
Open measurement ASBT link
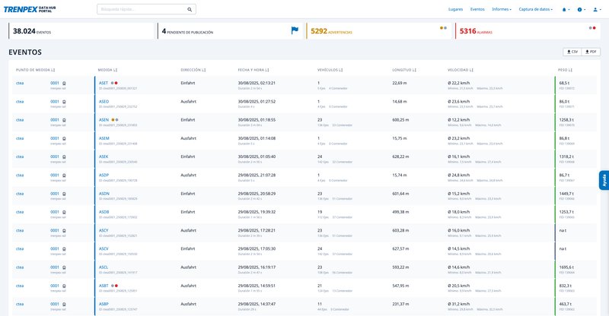click(104, 286)
